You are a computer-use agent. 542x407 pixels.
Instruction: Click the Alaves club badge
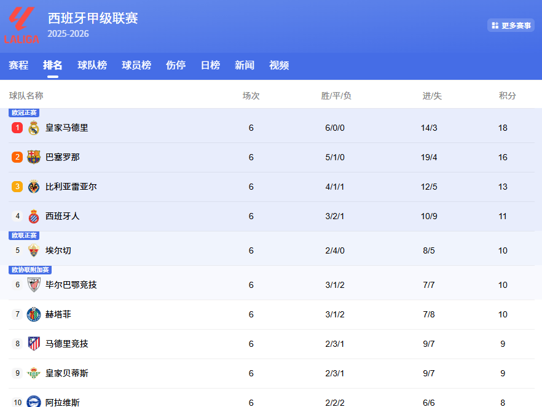[x=33, y=400]
